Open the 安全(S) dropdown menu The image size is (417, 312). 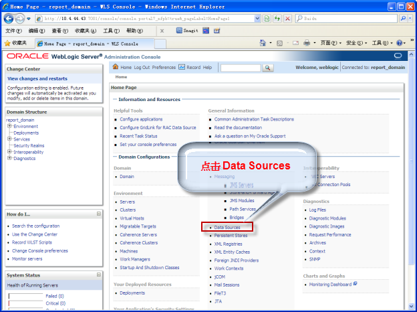click(356, 43)
